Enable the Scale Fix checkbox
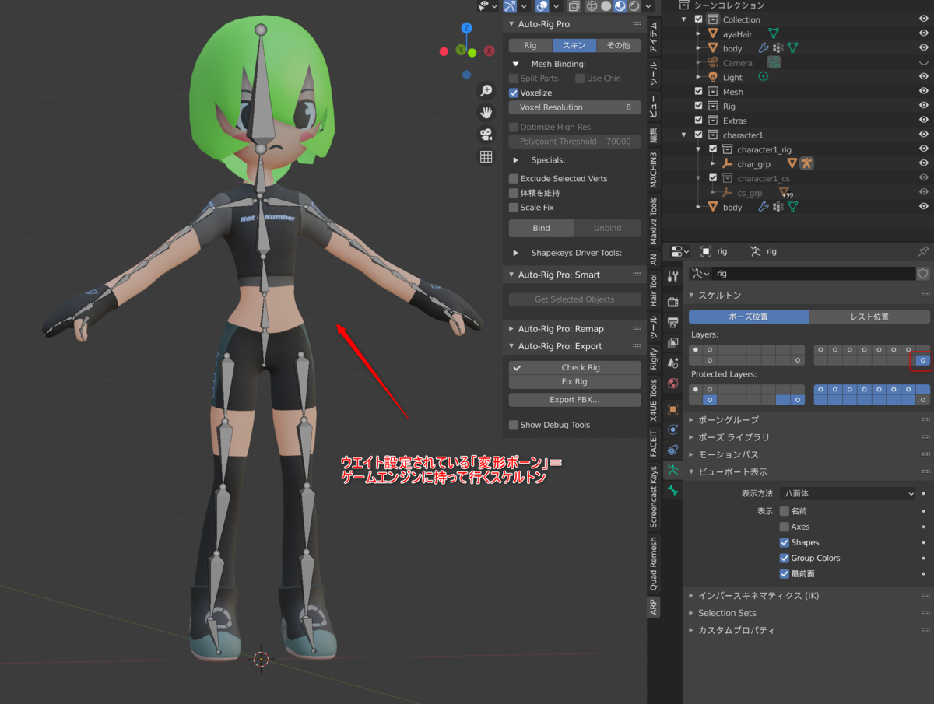Viewport: 934px width, 704px height. [x=514, y=208]
